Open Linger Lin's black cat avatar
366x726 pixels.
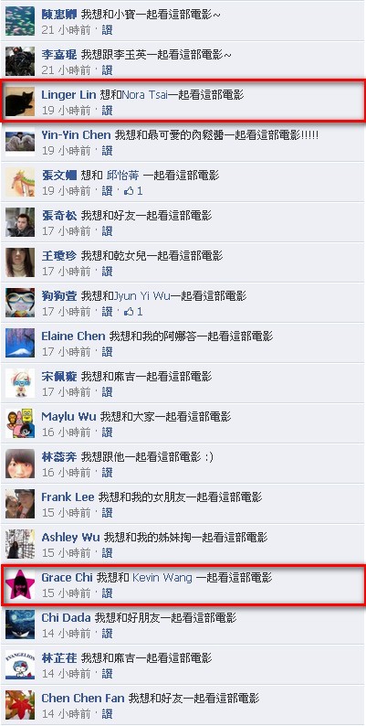[x=20, y=101]
